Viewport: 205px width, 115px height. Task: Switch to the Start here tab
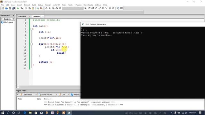[22, 16]
